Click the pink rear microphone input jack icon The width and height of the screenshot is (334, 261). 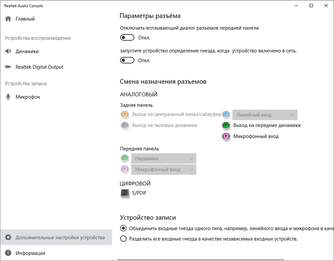point(226,136)
